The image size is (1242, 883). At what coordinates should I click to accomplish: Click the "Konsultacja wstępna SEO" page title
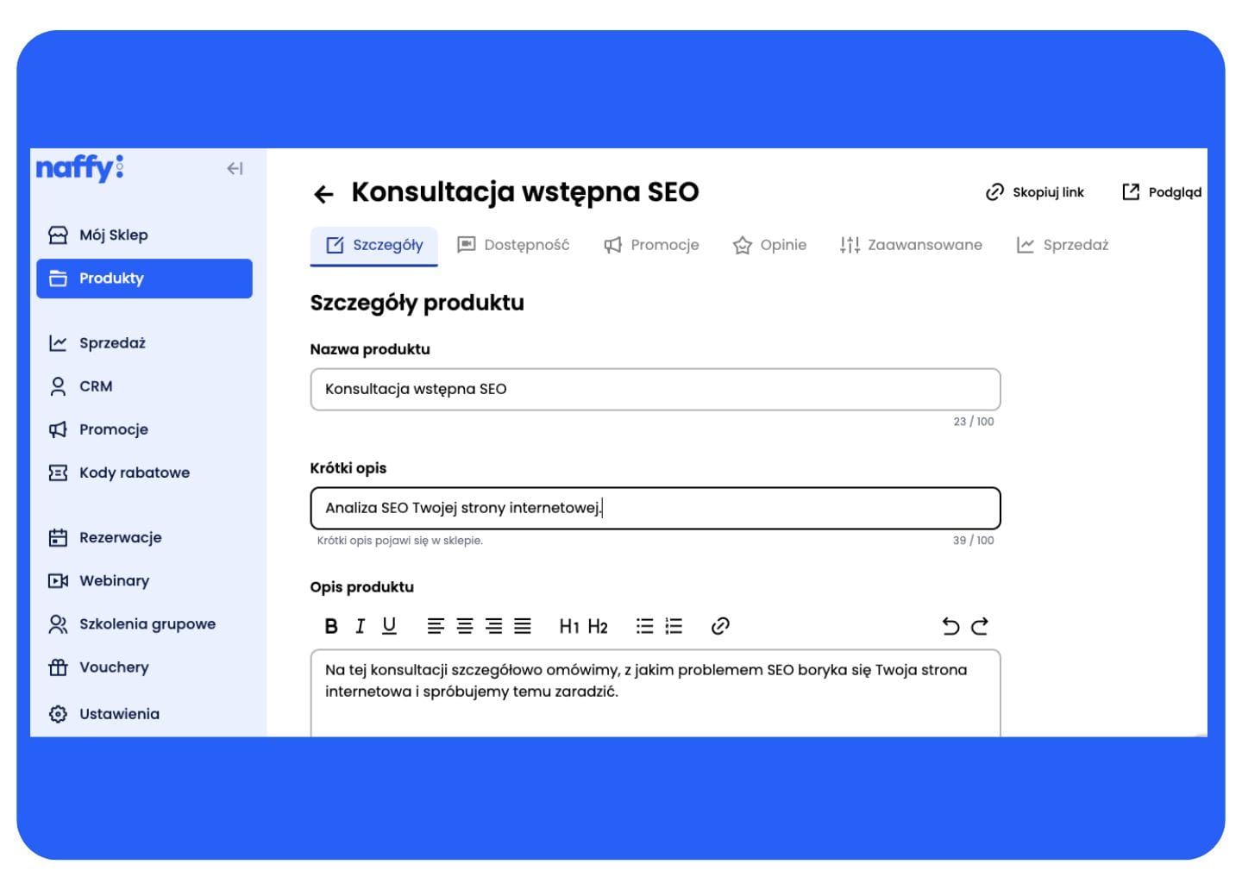coord(525,192)
